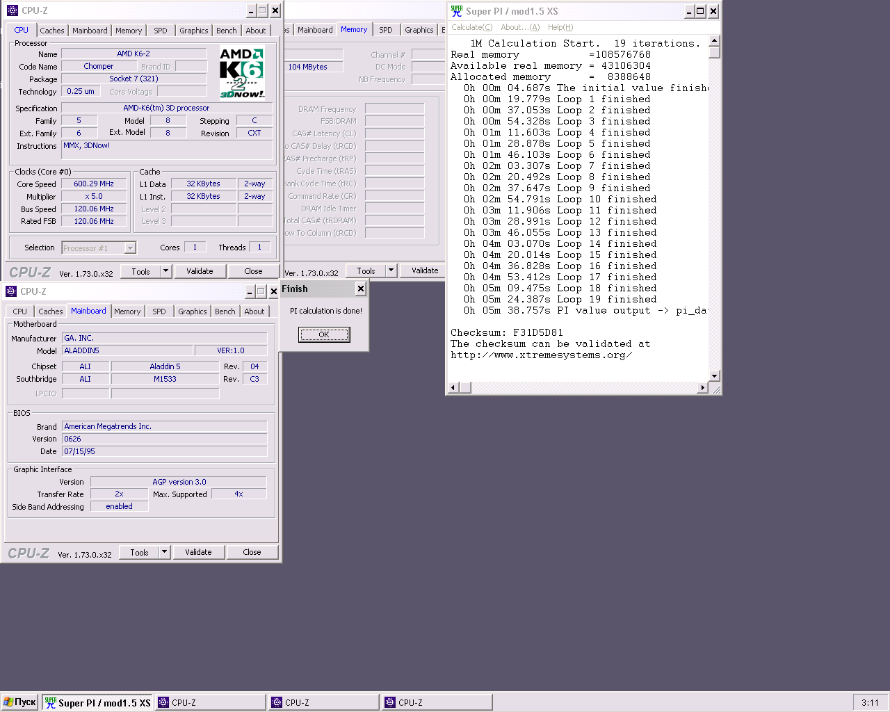Click the 'http://www.xtremesystems.org/' text in Super PI

click(x=542, y=355)
